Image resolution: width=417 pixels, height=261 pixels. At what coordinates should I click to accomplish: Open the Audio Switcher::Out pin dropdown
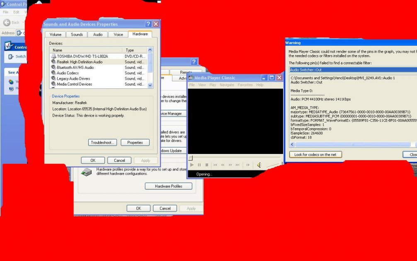point(352,70)
